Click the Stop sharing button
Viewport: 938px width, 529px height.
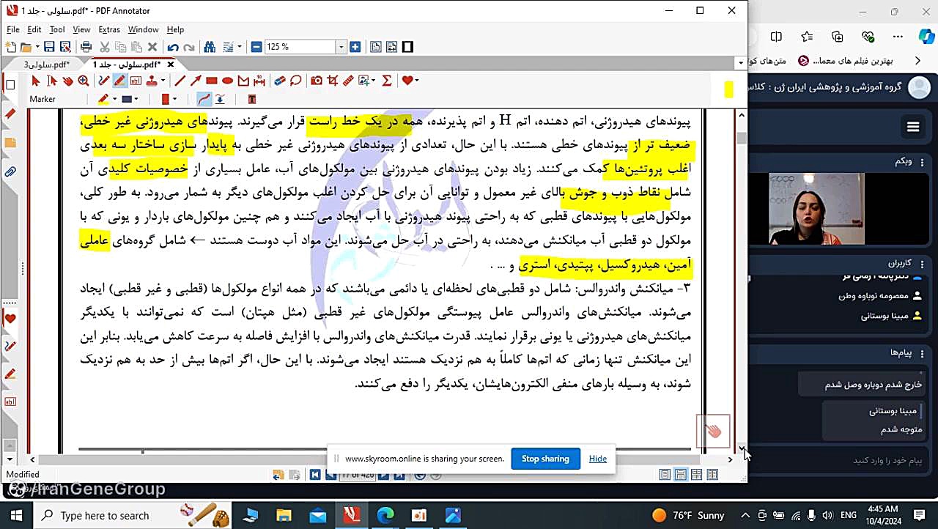tap(545, 459)
